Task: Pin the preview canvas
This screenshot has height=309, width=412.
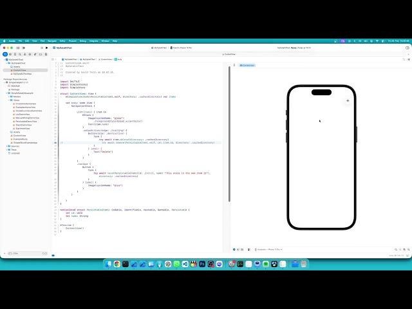Action: click(x=234, y=65)
